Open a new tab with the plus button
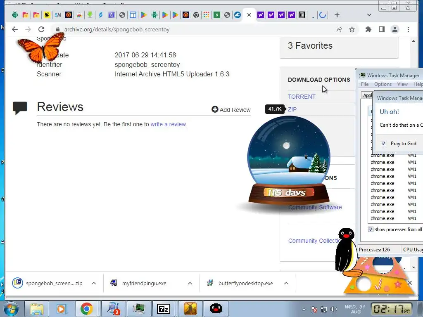Screen dimensions: 423x317 (x=337, y=15)
